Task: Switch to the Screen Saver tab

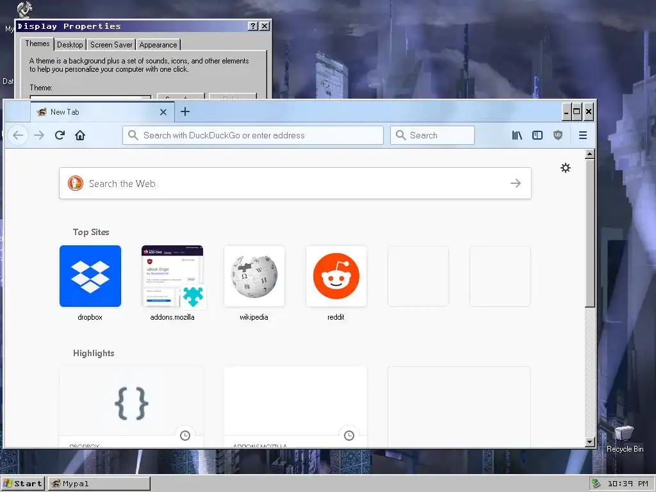Action: click(111, 44)
